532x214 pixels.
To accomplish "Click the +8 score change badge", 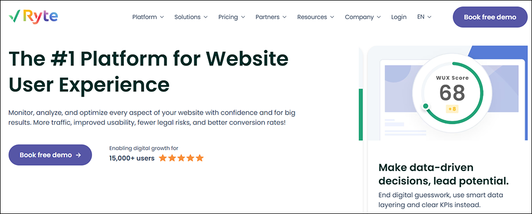I will point(452,109).
